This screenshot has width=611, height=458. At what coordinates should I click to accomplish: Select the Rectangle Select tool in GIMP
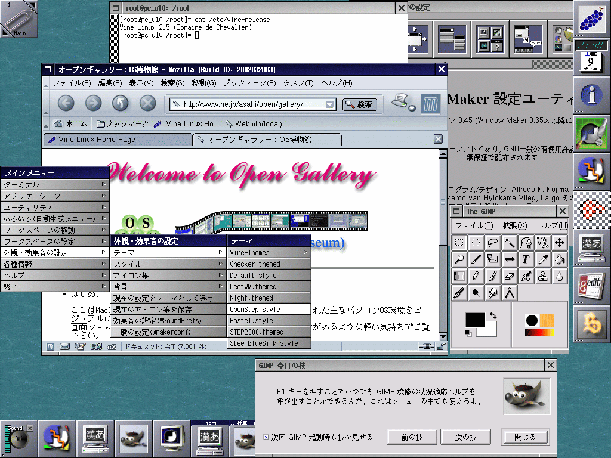point(459,243)
